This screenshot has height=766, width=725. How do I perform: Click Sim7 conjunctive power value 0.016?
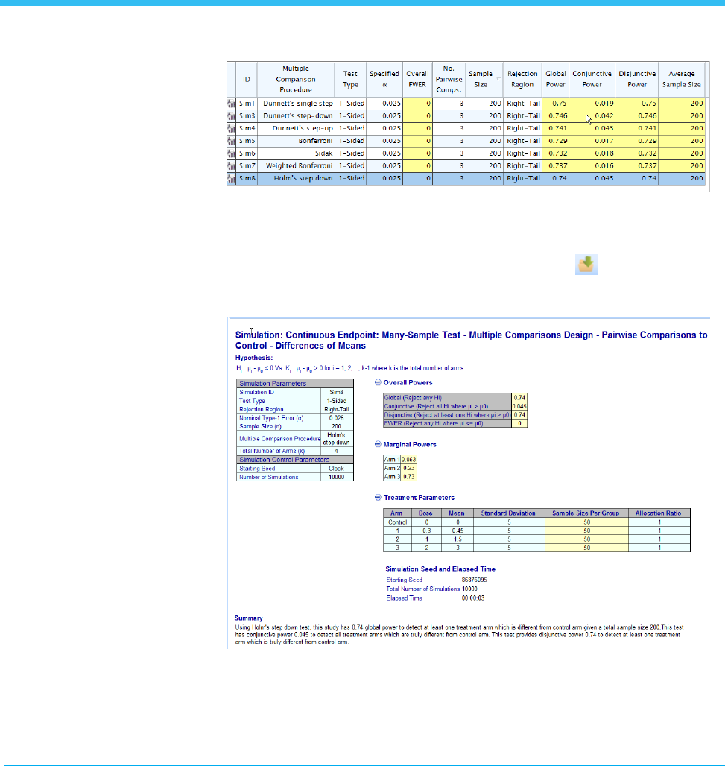(592, 165)
